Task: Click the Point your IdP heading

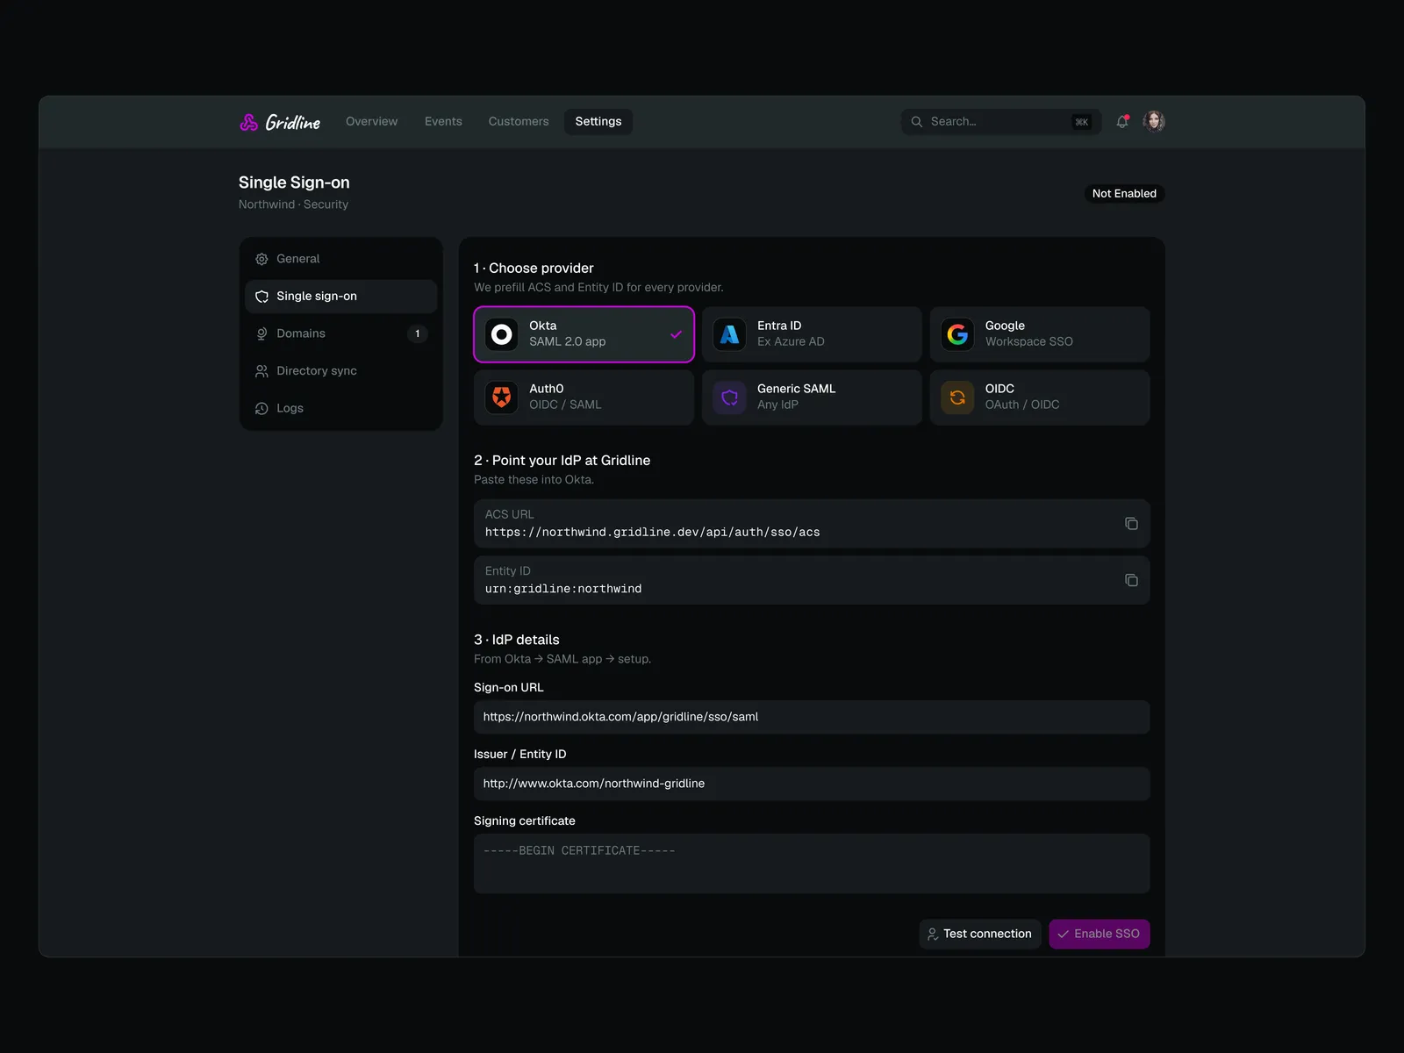Action: (x=562, y=461)
